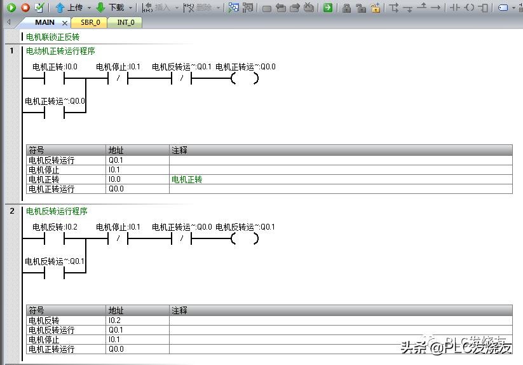The width and height of the screenshot is (523, 365).
Task: Click the green Run PLC icon
Action: coord(11,8)
